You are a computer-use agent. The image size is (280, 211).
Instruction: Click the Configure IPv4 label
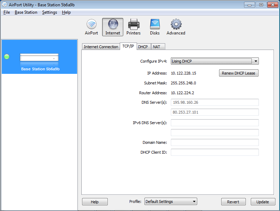tap(154, 61)
